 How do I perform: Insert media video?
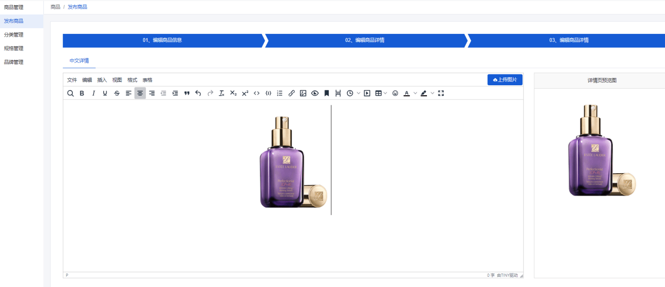pos(367,93)
